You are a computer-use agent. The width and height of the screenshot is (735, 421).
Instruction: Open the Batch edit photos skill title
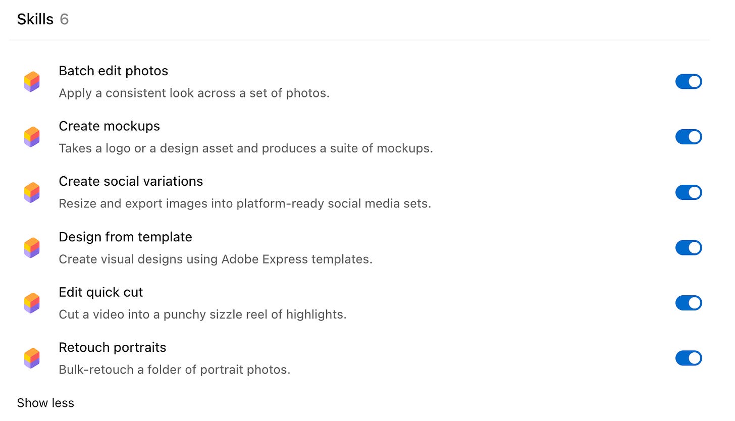coord(114,71)
